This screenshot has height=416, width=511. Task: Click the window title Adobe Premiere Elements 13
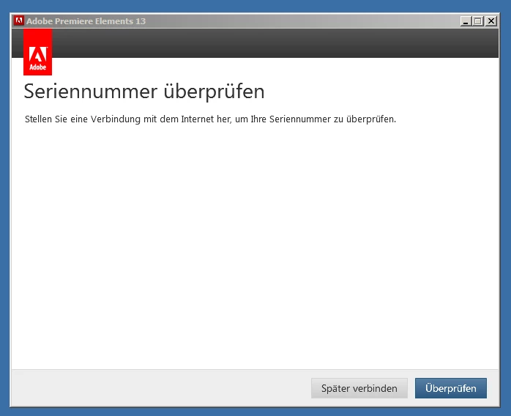(86, 21)
